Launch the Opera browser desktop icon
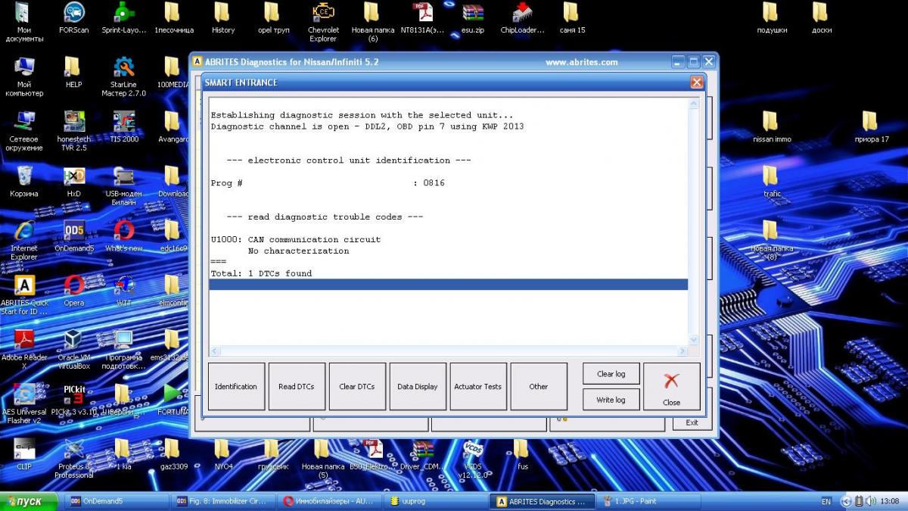The image size is (908, 511). (73, 291)
